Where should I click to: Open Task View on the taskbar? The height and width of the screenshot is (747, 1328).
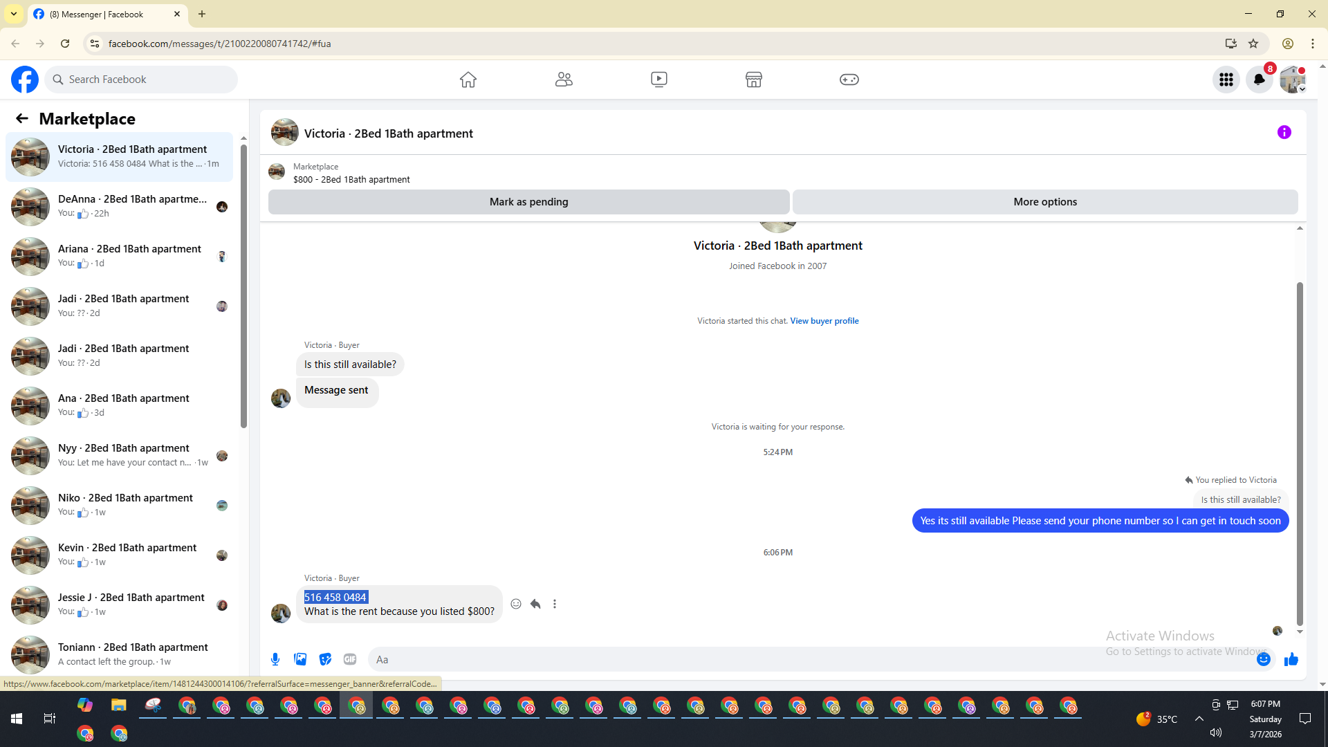pyautogui.click(x=50, y=719)
